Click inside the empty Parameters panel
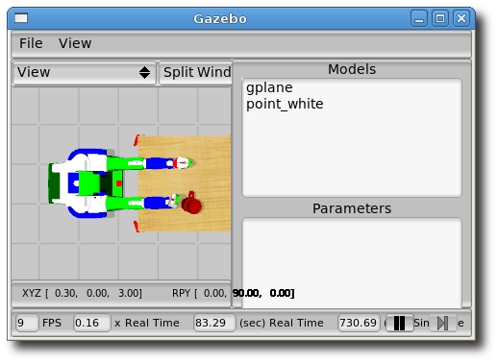This screenshot has width=498, height=363. click(x=352, y=262)
